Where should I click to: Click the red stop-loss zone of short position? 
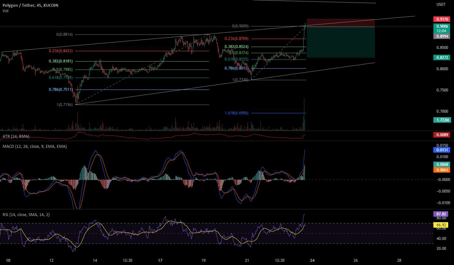pos(341,23)
